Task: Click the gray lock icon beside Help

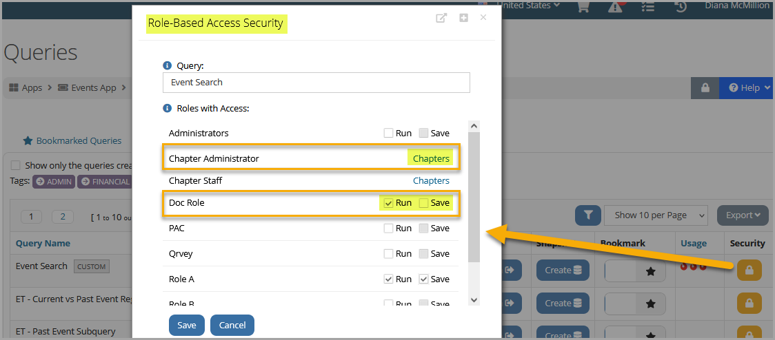Action: pos(705,88)
